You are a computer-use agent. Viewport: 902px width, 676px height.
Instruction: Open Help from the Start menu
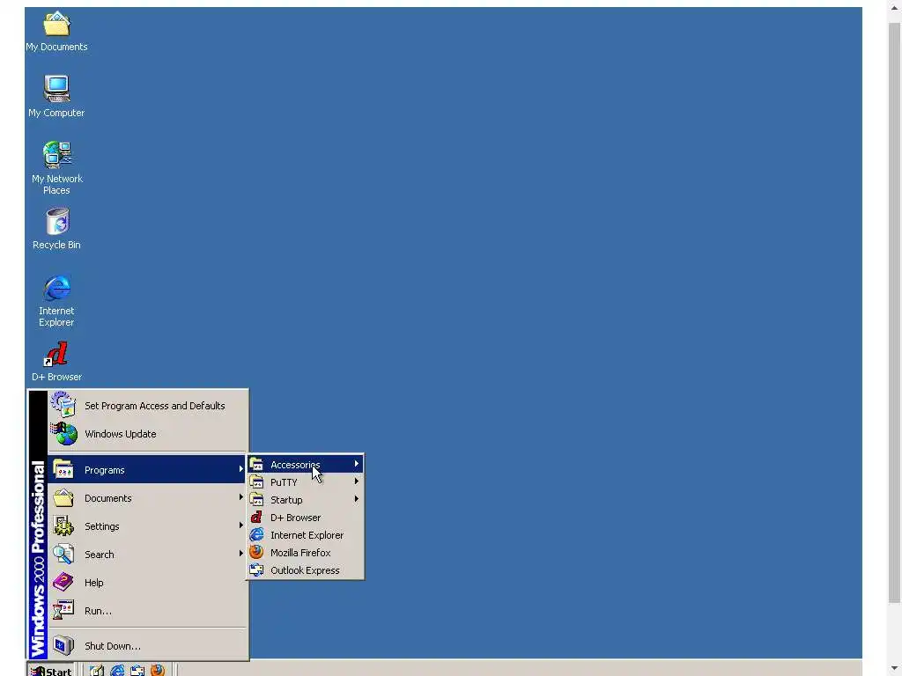(x=148, y=583)
